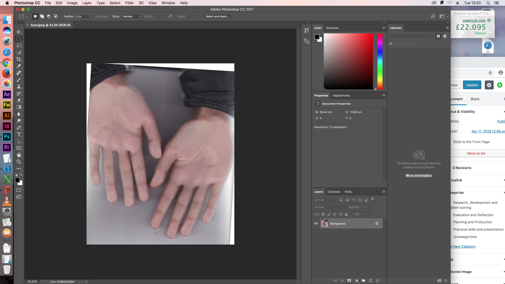Create a new layer icon

coord(370,281)
